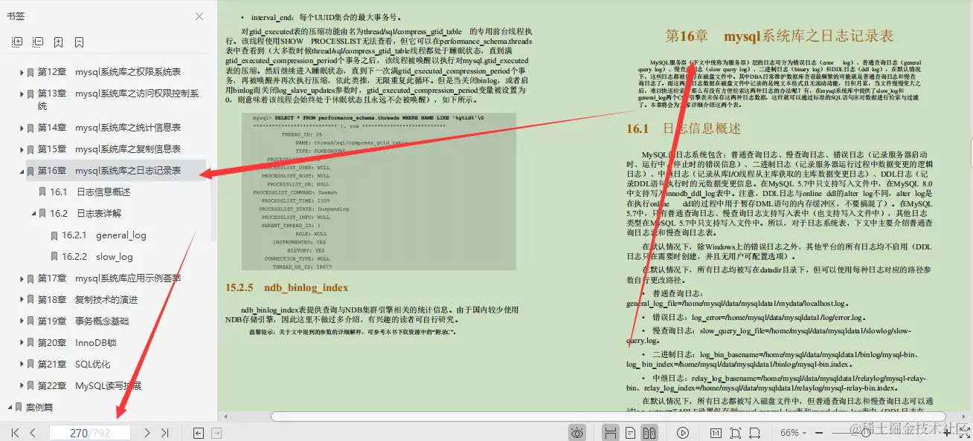Viewport: 973px width, 441px height.
Task: Go to the next page
Action: pyautogui.click(x=146, y=432)
